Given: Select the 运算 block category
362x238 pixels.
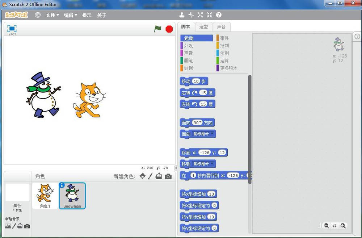Looking at the screenshot, I should [232, 60].
